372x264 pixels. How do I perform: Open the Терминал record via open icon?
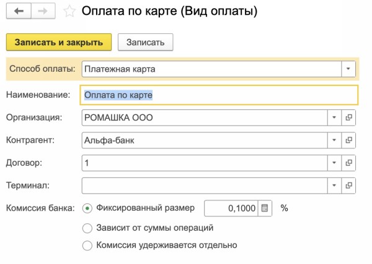pyautogui.click(x=348, y=185)
